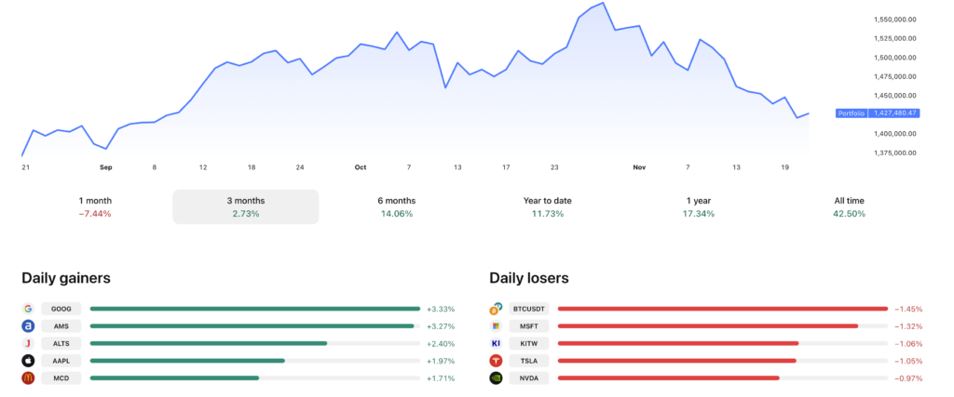
Task: Select the 1 month period tab
Action: [x=95, y=206]
